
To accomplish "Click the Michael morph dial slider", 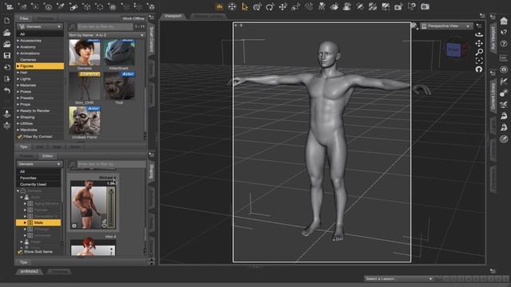I will pyautogui.click(x=111, y=206).
